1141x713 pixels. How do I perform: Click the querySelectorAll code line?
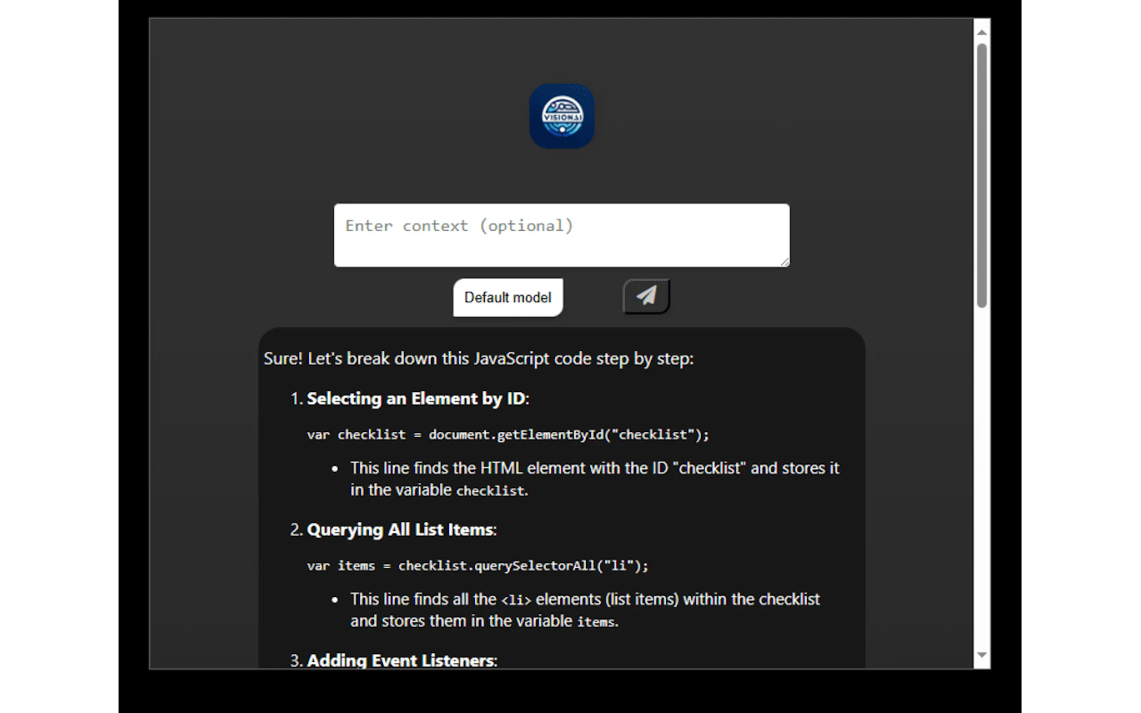click(478, 566)
